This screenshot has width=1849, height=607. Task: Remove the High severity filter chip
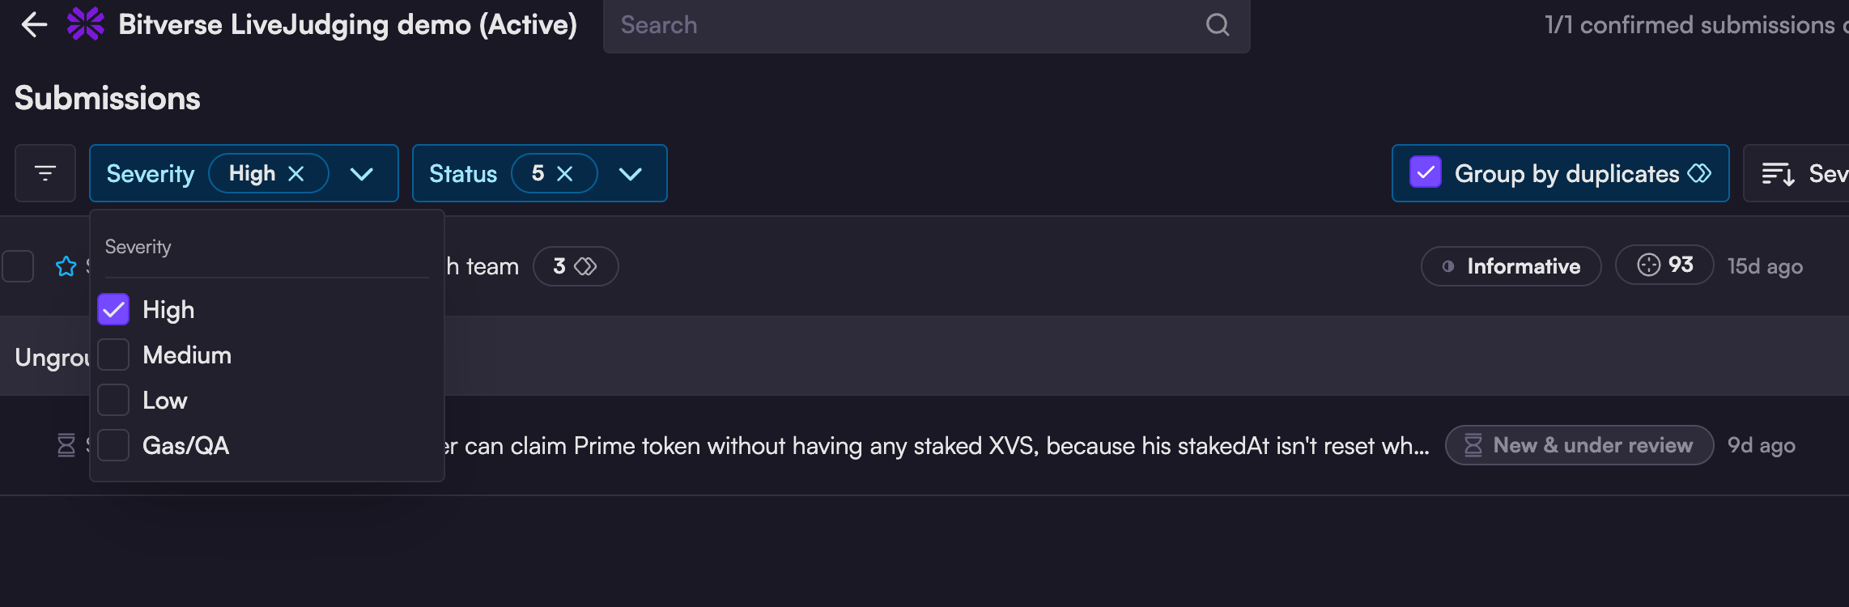tap(296, 174)
